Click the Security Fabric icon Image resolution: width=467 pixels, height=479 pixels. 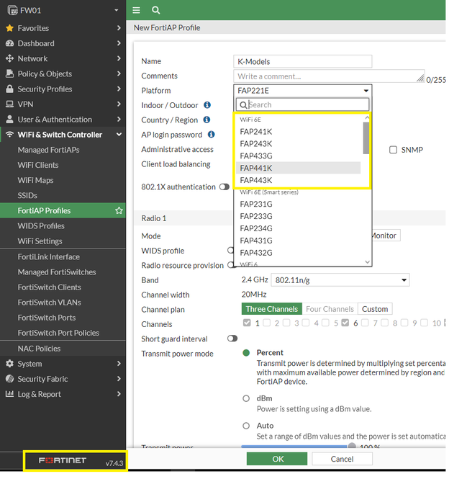(x=10, y=379)
